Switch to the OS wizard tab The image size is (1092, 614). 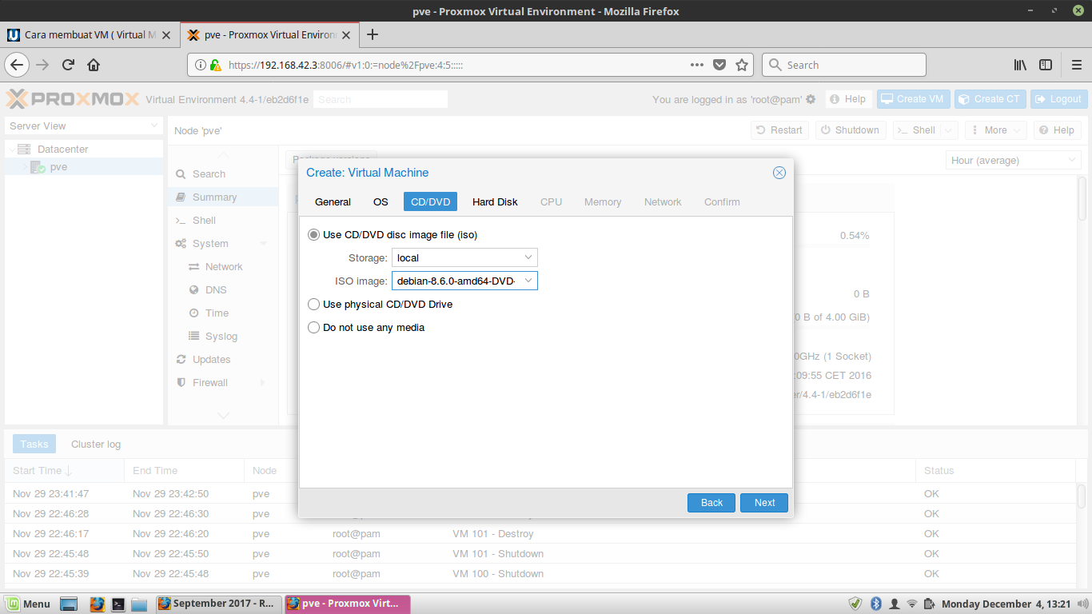[x=381, y=201]
